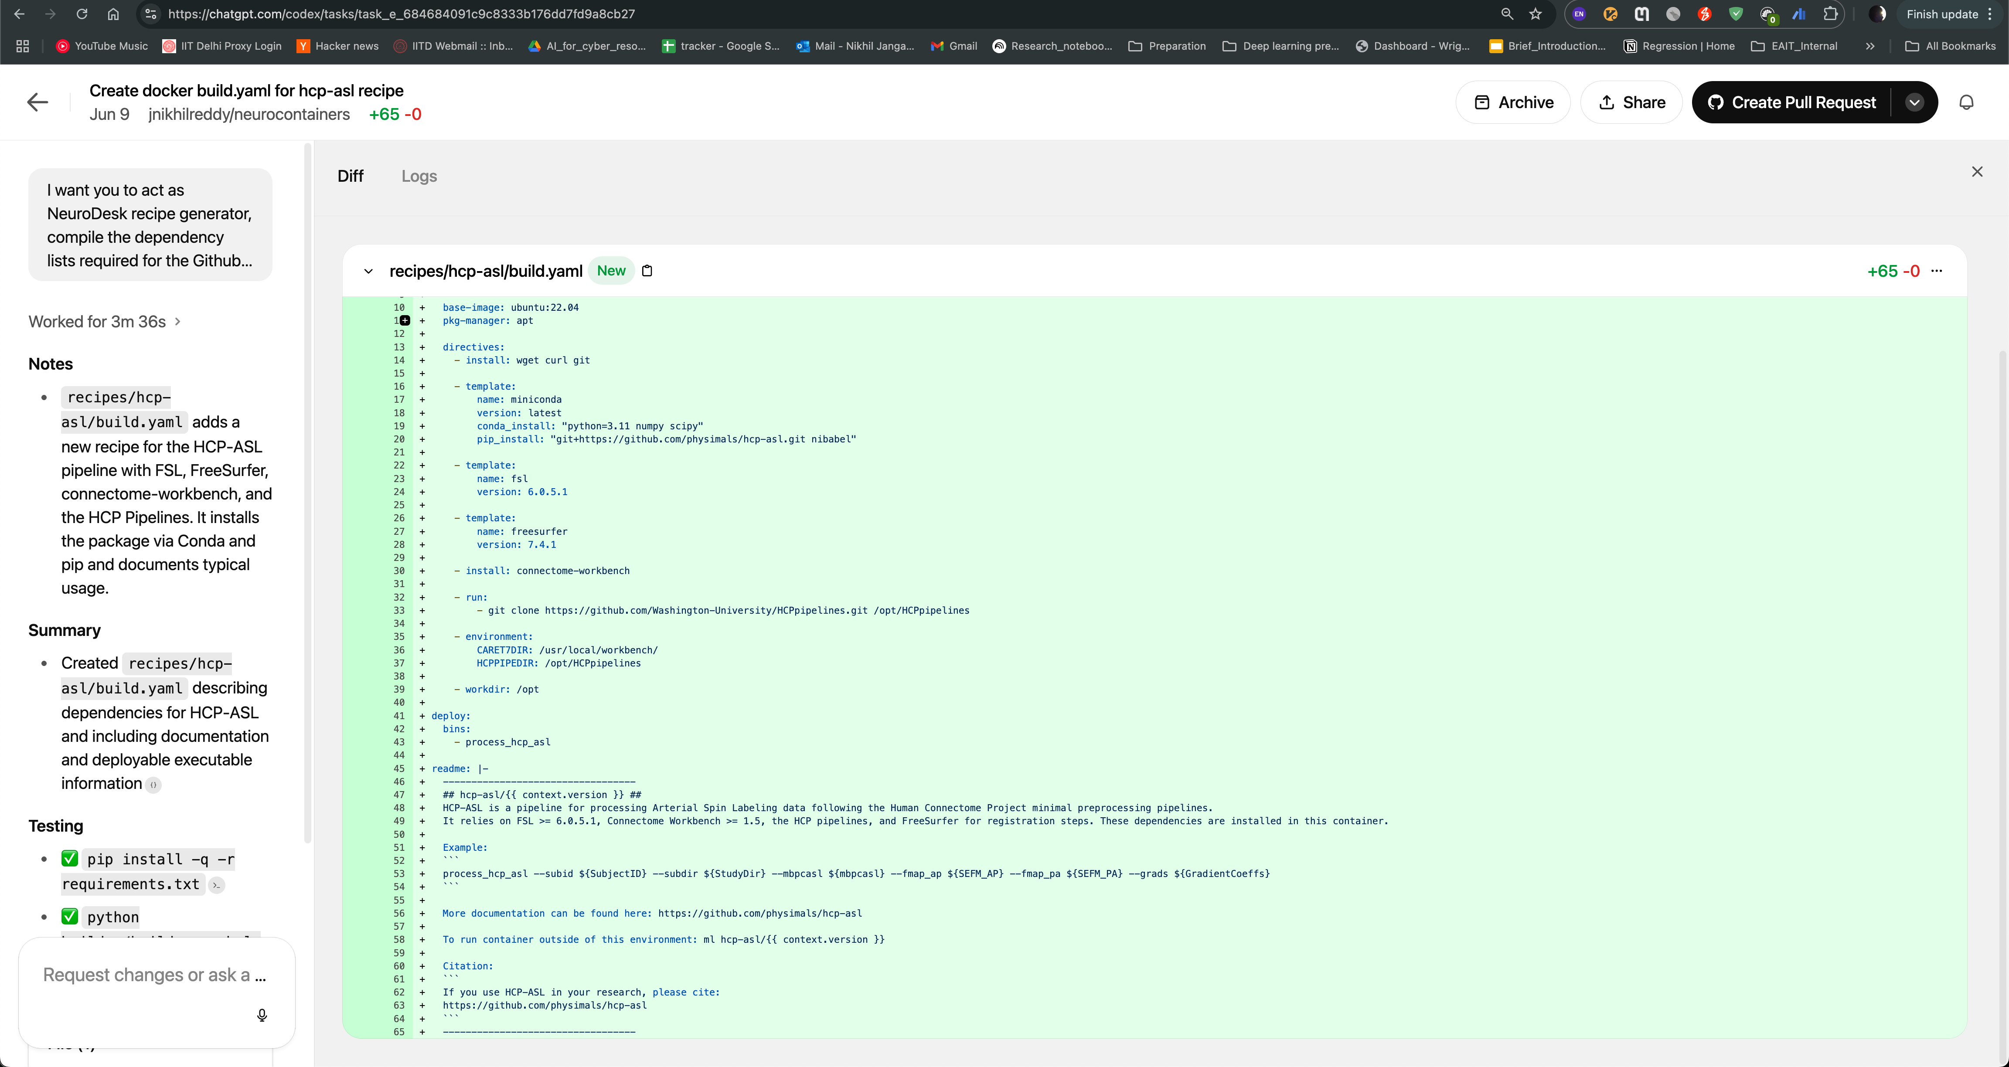2009x1067 pixels.
Task: Open notifications via the bell icon
Action: click(1966, 102)
